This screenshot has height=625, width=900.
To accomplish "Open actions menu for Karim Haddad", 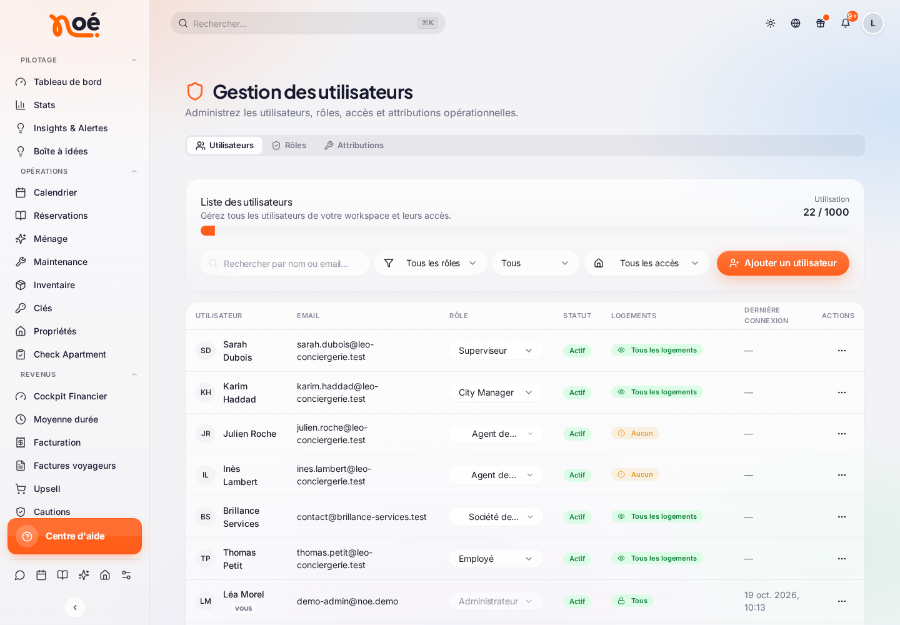I will pos(842,392).
